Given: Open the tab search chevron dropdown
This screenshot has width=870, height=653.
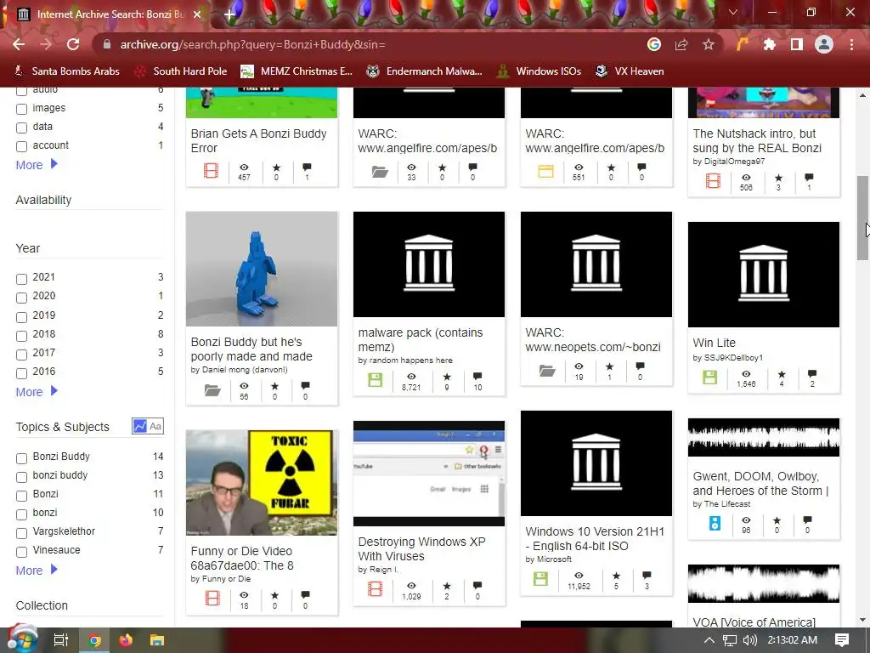Looking at the screenshot, I should (733, 12).
